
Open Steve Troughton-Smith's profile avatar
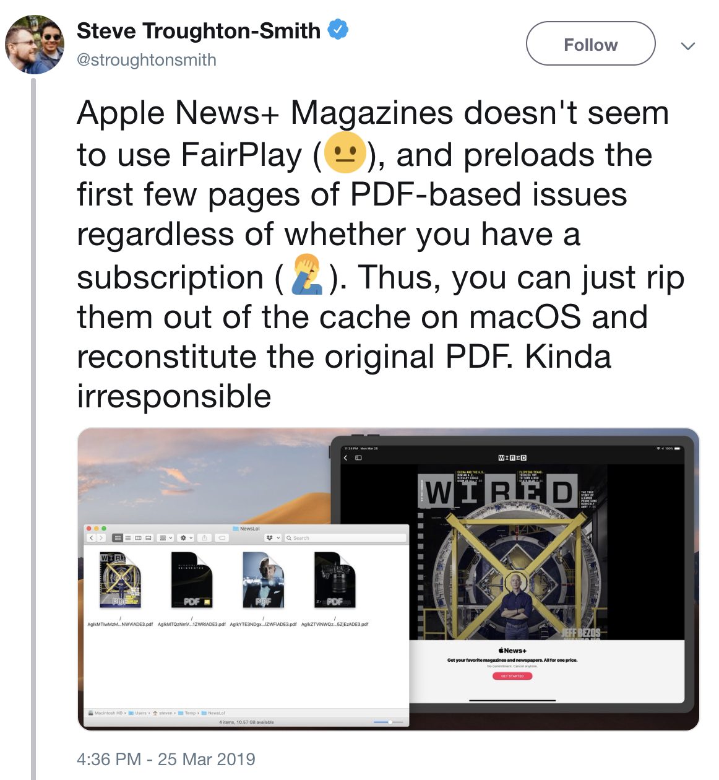click(x=35, y=45)
